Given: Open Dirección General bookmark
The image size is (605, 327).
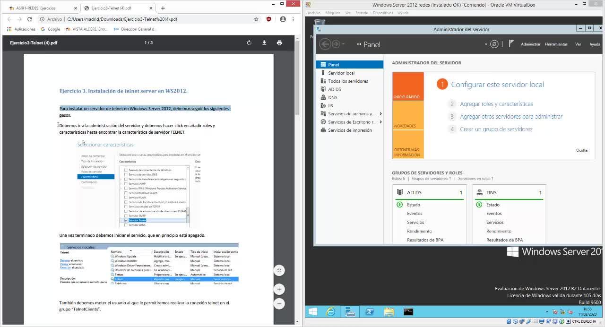Looking at the screenshot, I should (x=136, y=29).
